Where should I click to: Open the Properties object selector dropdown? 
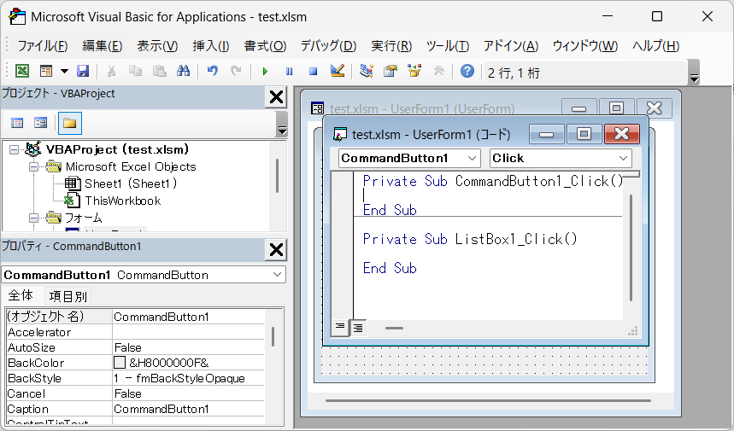[x=277, y=275]
